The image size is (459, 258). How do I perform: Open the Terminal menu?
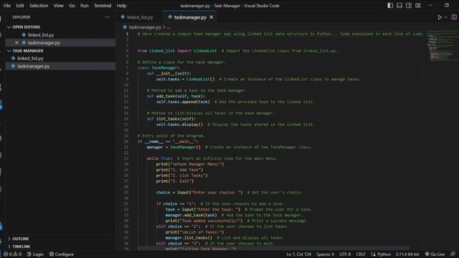point(103,6)
